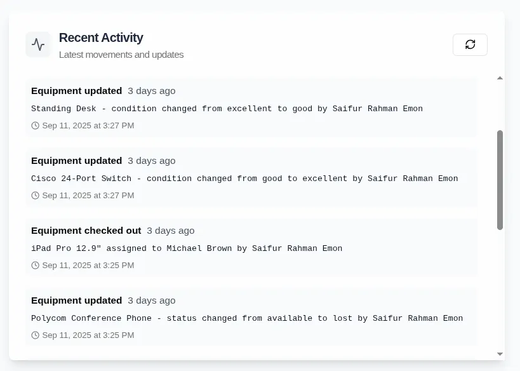This screenshot has width=520, height=371.
Task: Click the "Equipment checked out" title
Action: (x=86, y=231)
